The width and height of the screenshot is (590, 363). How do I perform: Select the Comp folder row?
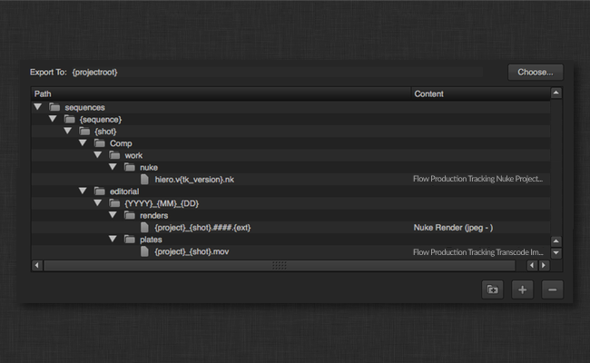[x=122, y=143]
